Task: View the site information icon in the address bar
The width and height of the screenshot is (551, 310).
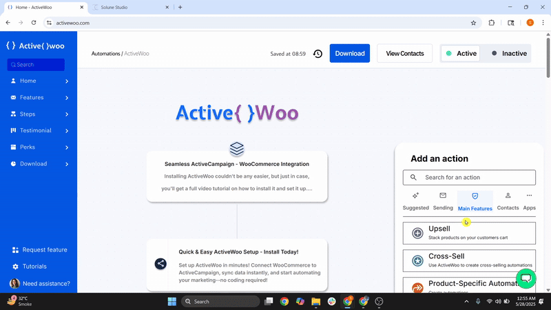Action: (x=49, y=23)
